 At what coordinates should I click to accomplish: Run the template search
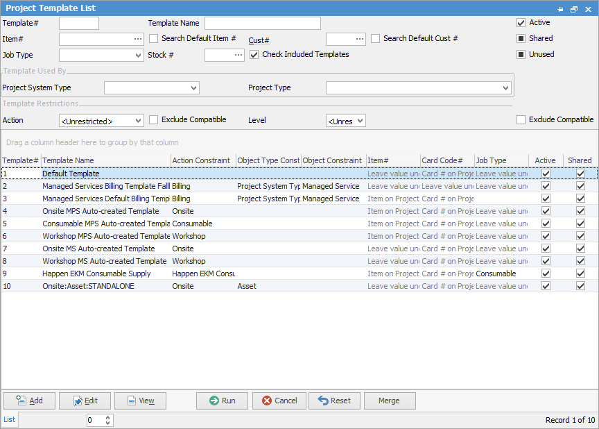(222, 401)
